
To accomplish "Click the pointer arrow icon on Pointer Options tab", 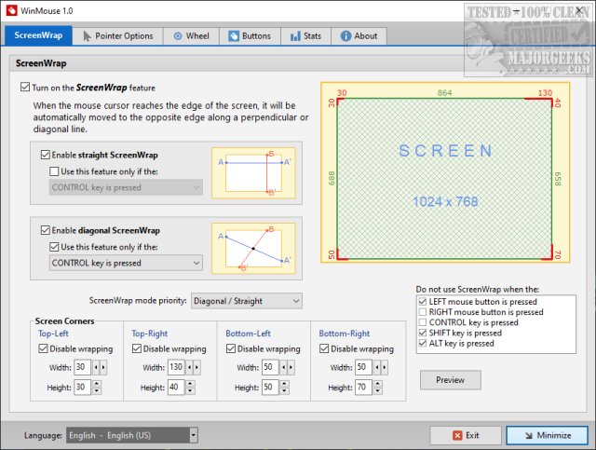I will tap(87, 36).
